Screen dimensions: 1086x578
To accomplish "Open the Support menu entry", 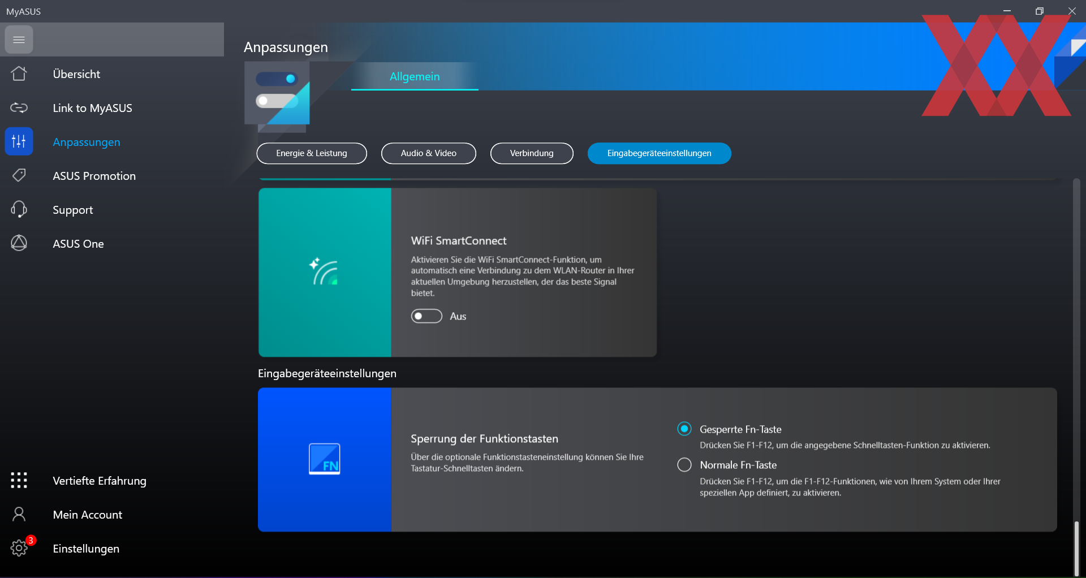I will tap(73, 210).
